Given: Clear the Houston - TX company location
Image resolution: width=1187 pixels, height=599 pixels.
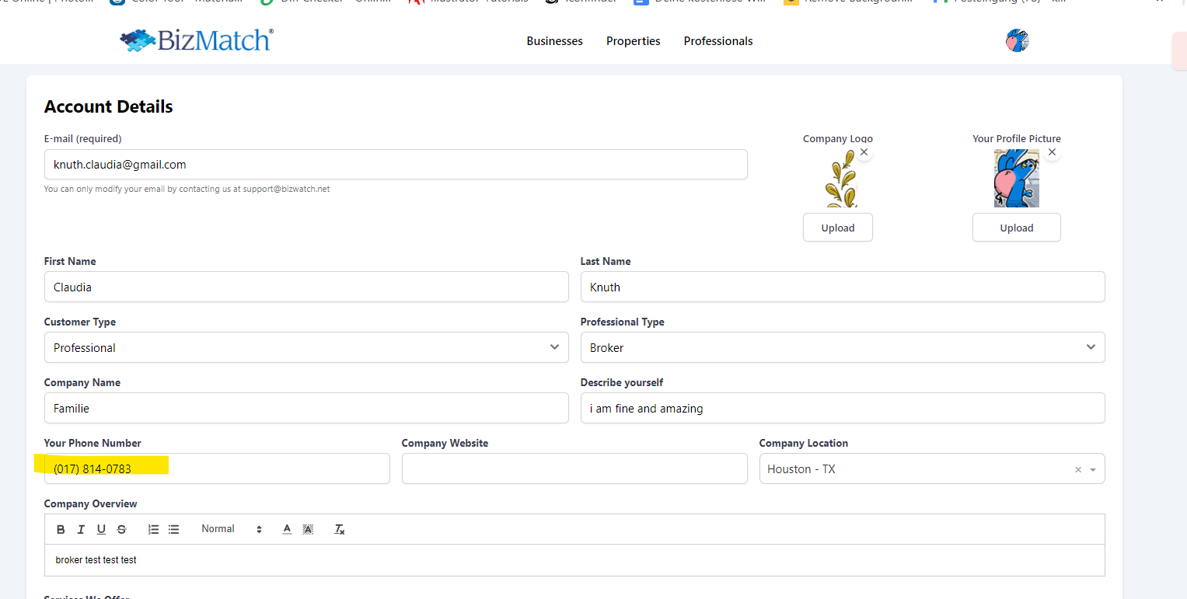Looking at the screenshot, I should (1077, 469).
